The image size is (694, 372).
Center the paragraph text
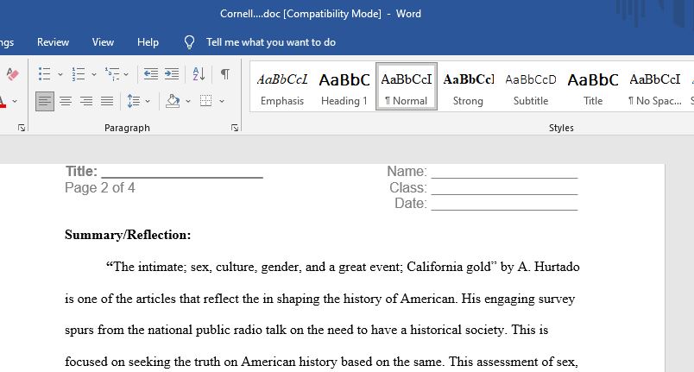[x=66, y=101]
